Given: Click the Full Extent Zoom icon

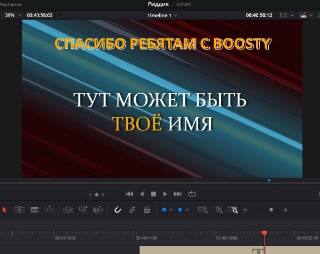Looking at the screenshot, I should 203,210.
